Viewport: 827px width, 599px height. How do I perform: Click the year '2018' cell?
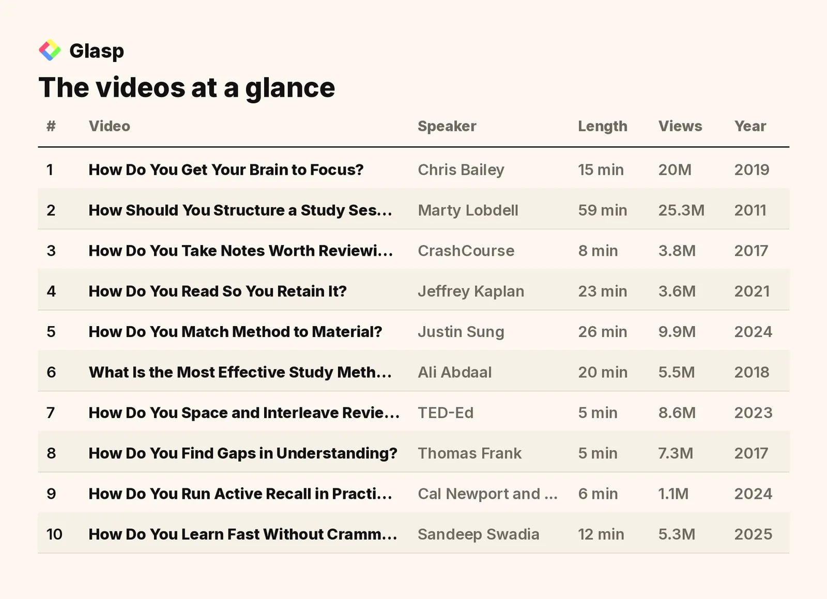752,372
